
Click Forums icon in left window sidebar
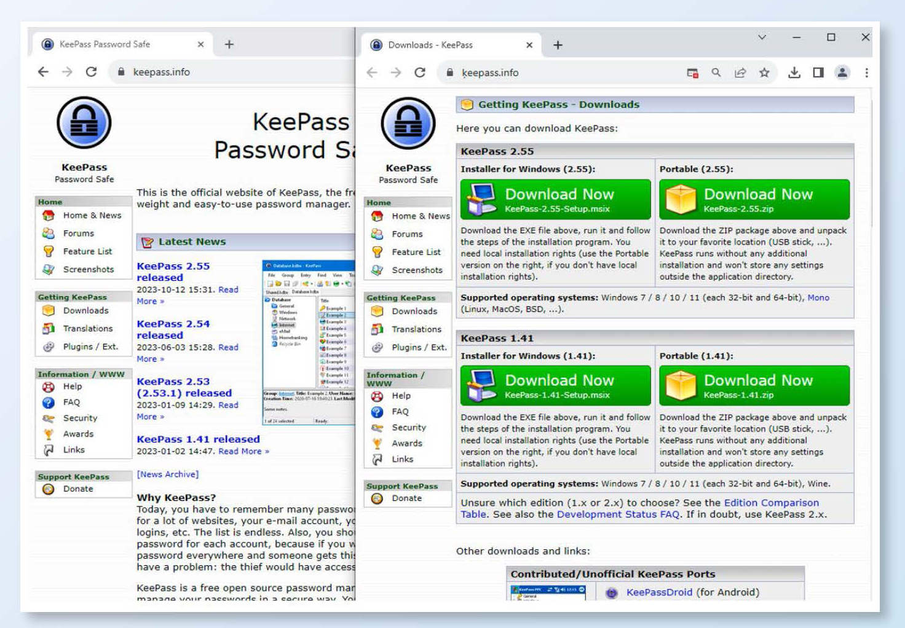click(49, 234)
